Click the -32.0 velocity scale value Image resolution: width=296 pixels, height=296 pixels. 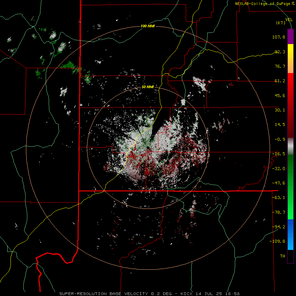279,169
